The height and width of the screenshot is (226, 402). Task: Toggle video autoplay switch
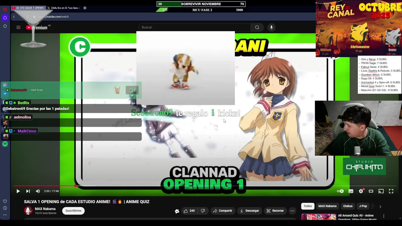340,191
